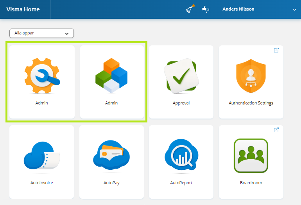The width and height of the screenshot is (301, 205).
Task: Open Authentication Settings external link icon
Action: pos(276,50)
